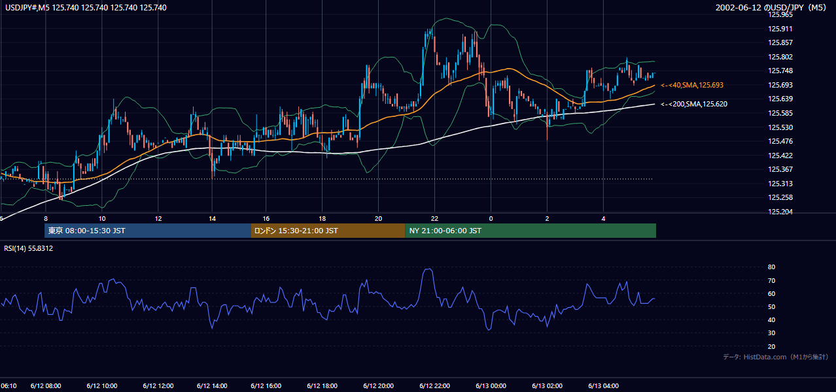
Task: Click the 6/12 18:00 date label
Action: pos(322,386)
